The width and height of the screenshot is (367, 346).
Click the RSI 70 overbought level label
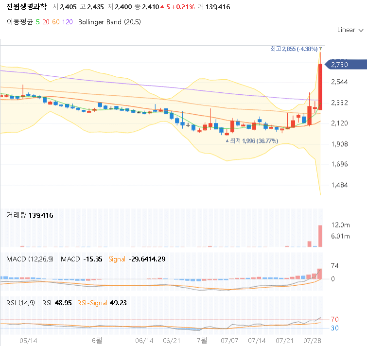tap(335, 319)
